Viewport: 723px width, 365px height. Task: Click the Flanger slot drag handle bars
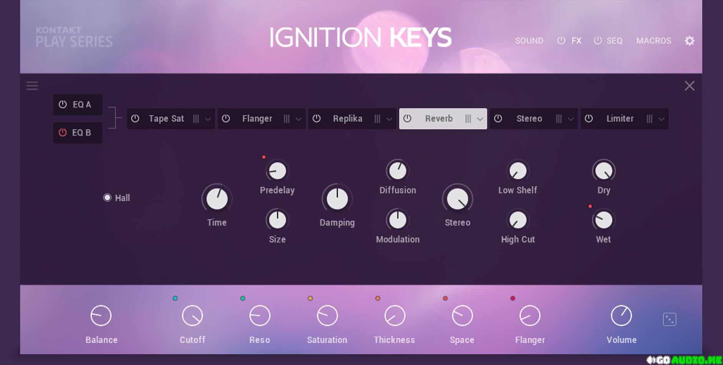(x=287, y=119)
